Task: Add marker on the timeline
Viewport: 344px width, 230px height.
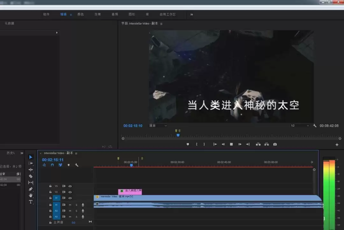Action: click(x=69, y=165)
